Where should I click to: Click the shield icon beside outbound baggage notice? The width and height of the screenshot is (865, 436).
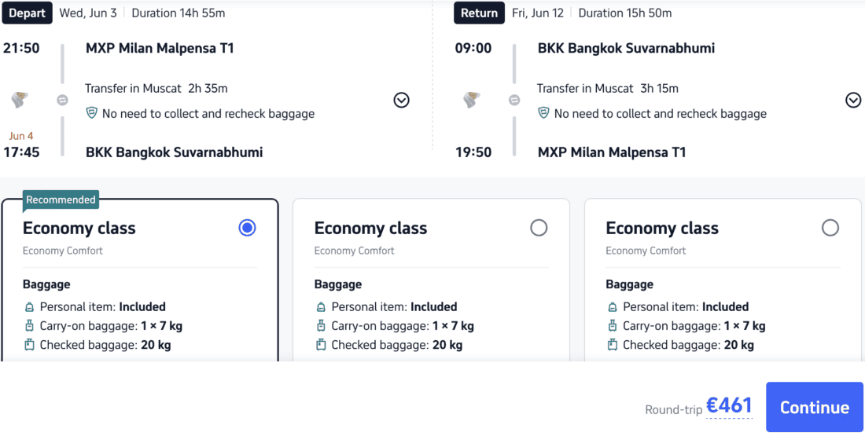(91, 114)
